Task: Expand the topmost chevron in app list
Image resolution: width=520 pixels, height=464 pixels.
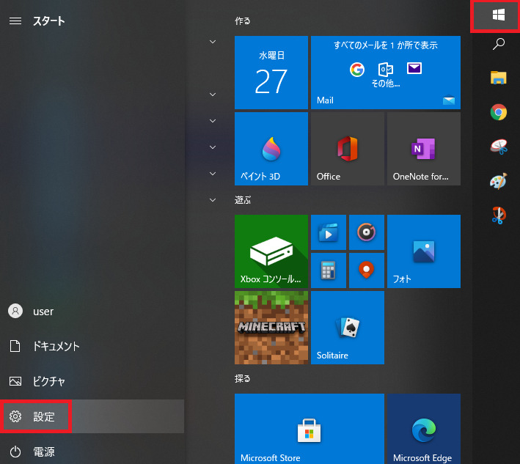Action: (213, 42)
